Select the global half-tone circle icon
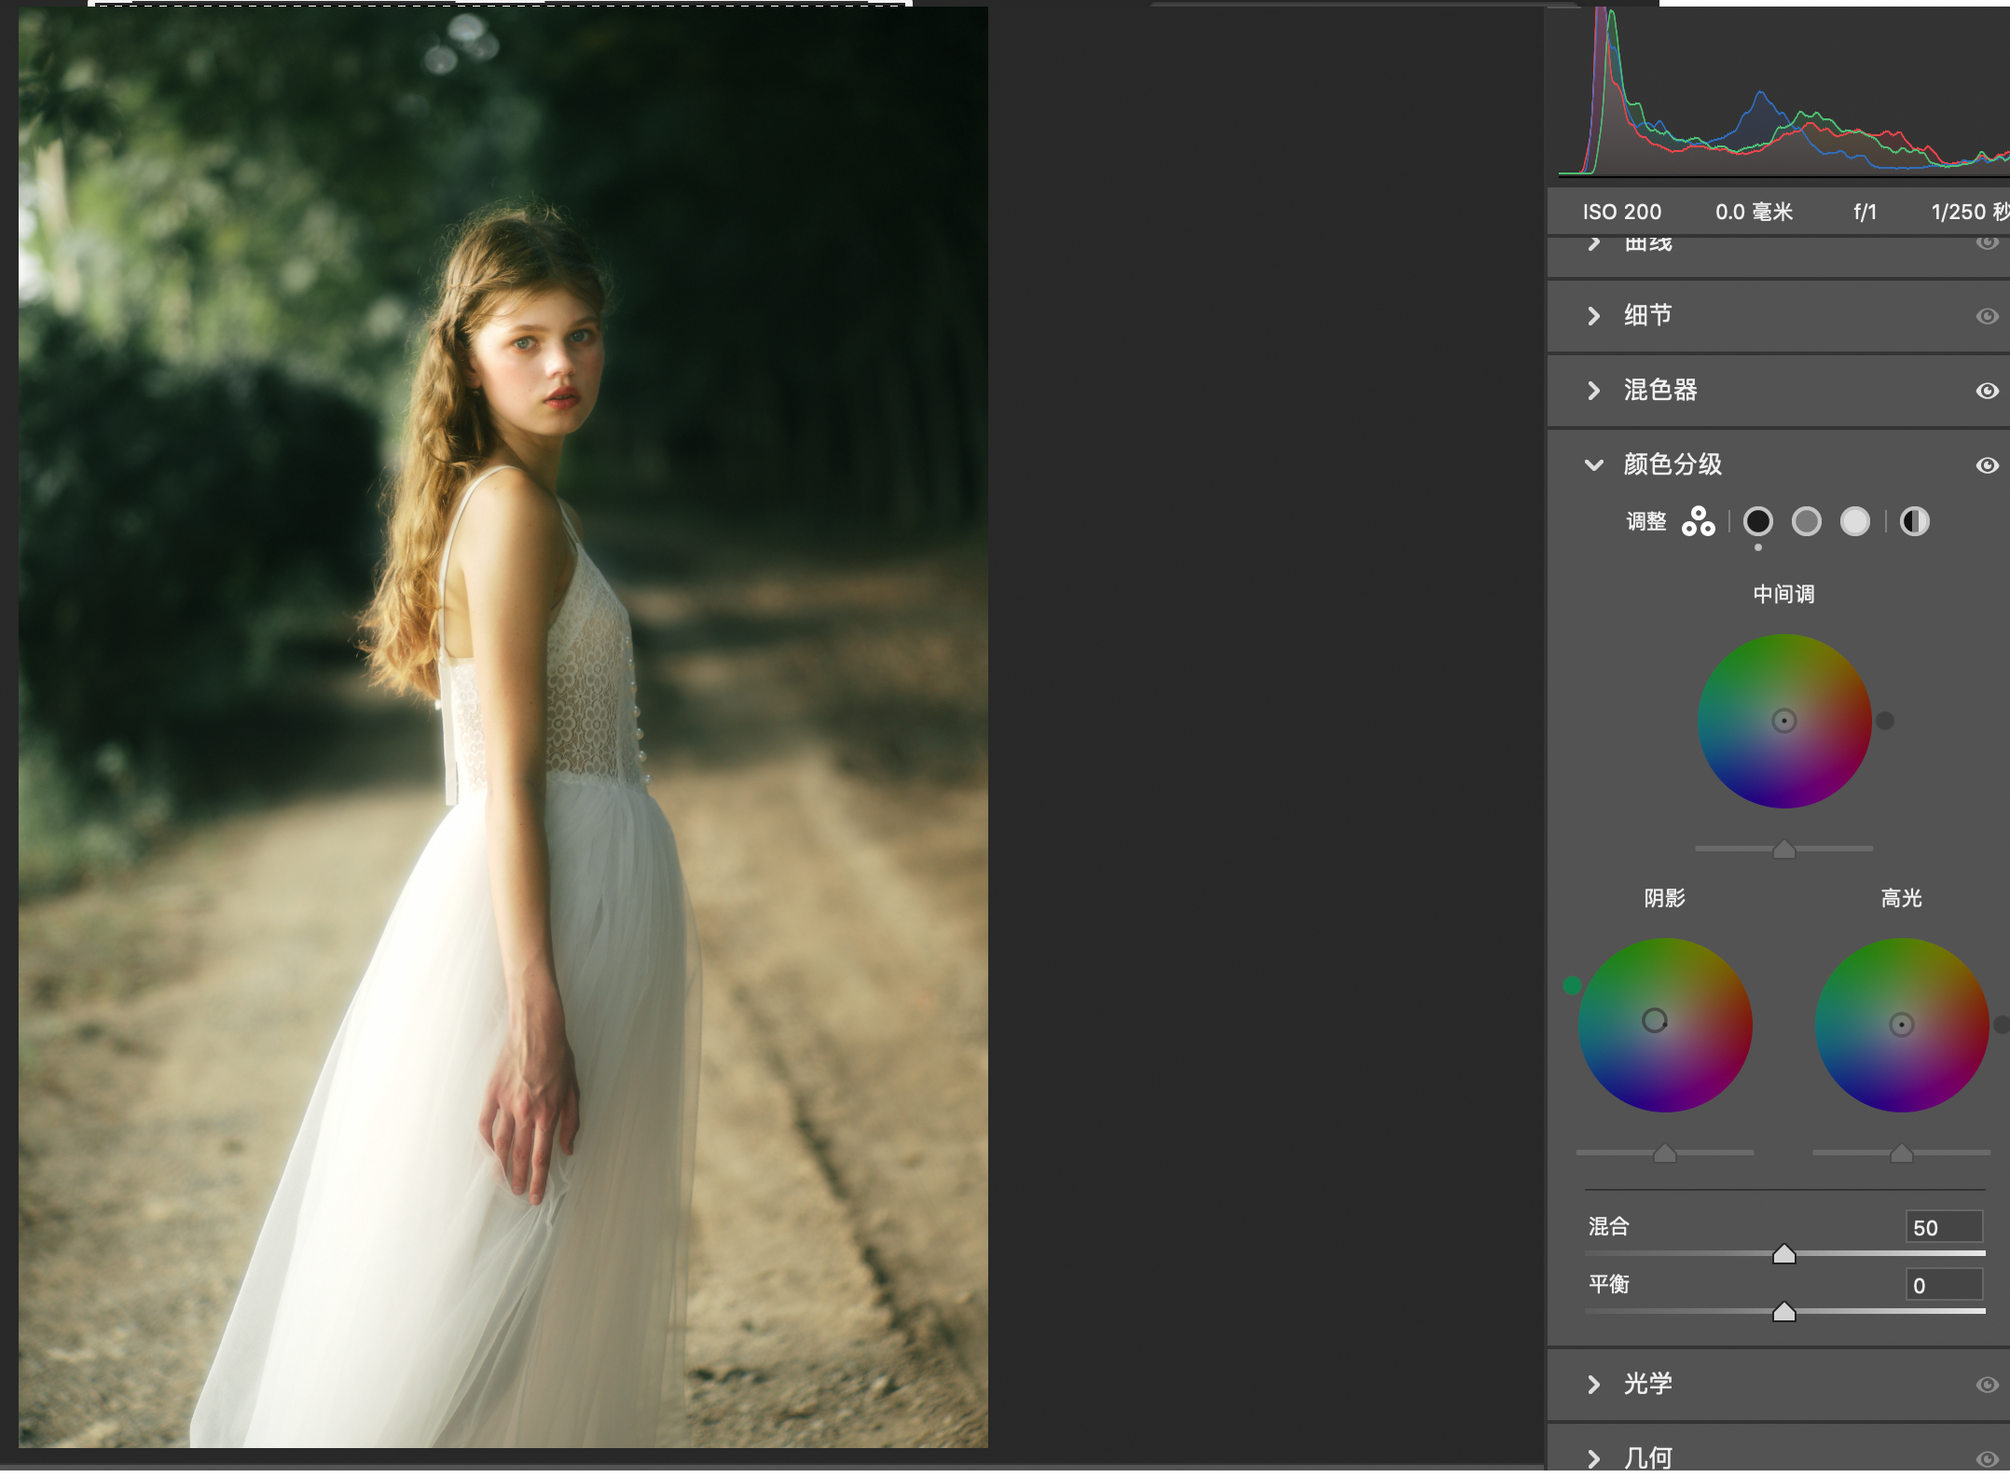 pyautogui.click(x=1914, y=522)
